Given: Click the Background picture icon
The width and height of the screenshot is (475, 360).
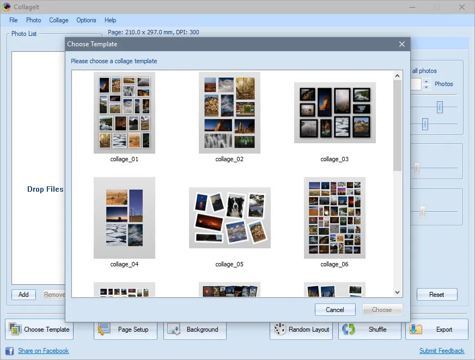Looking at the screenshot, I should [174, 329].
